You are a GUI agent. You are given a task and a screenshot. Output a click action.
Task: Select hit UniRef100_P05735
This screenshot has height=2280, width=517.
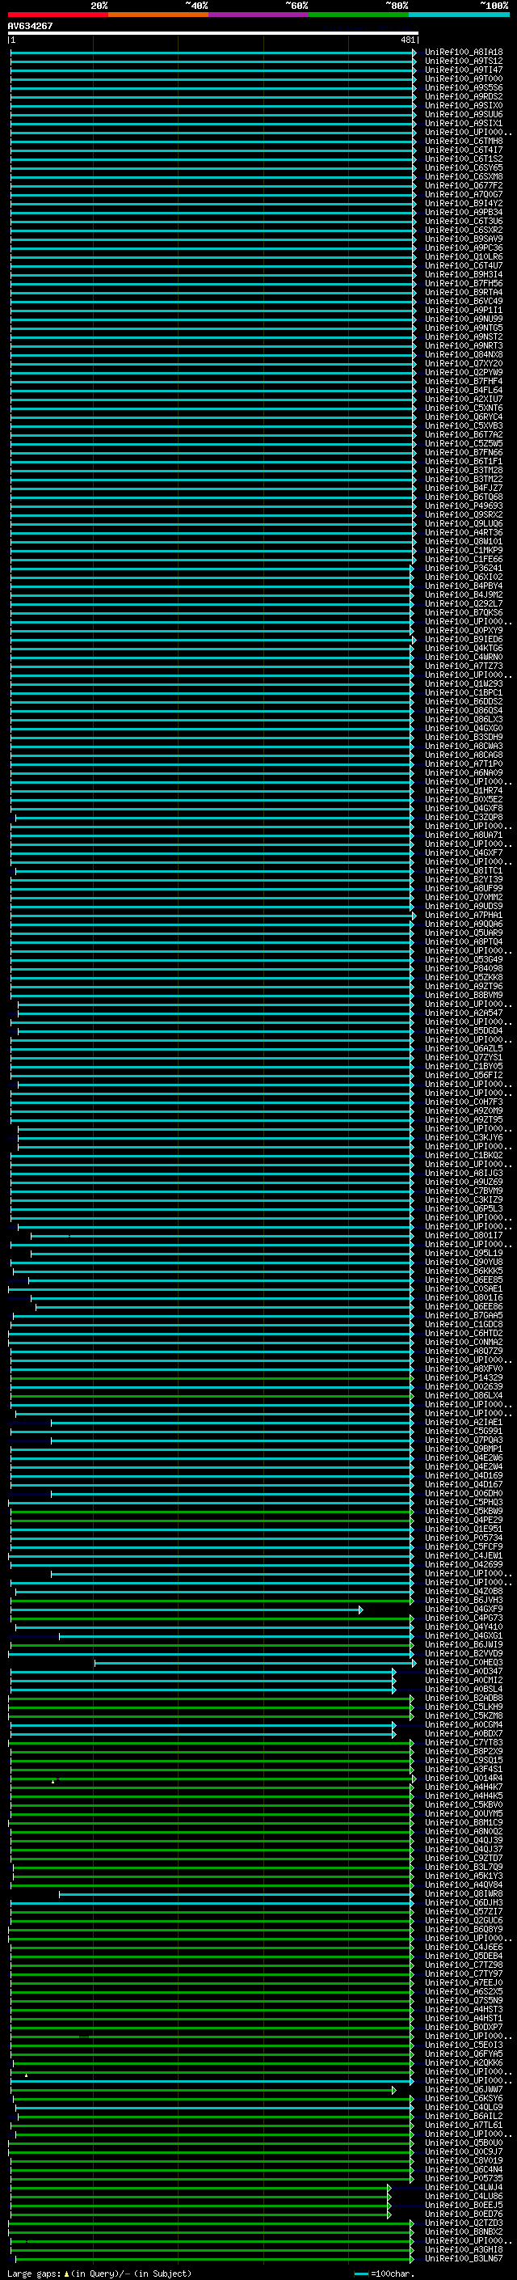coord(464,2179)
